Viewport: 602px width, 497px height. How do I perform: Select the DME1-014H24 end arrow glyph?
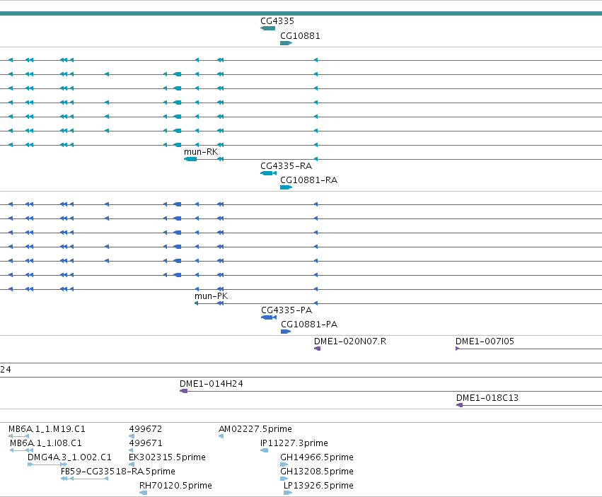coord(183,391)
